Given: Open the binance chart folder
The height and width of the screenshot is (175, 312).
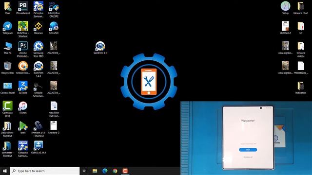Looking at the screenshot, I should 301,8.
